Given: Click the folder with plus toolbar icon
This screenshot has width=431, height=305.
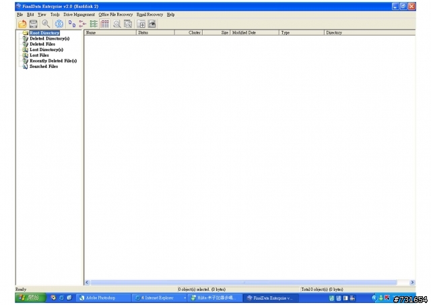Looking at the screenshot, I should [141, 24].
